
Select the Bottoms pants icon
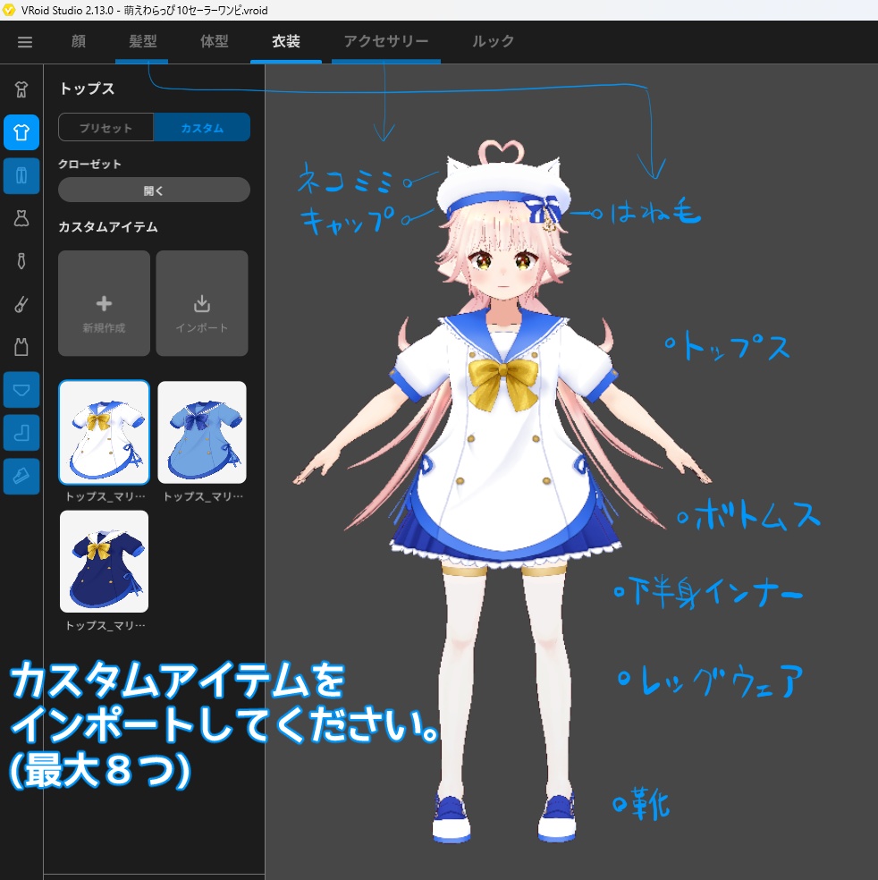(21, 175)
